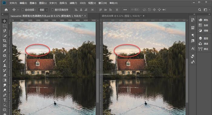This screenshot has height=115, width=212.
Task: Open the 文件(F) menu
Action: pos(13,3)
